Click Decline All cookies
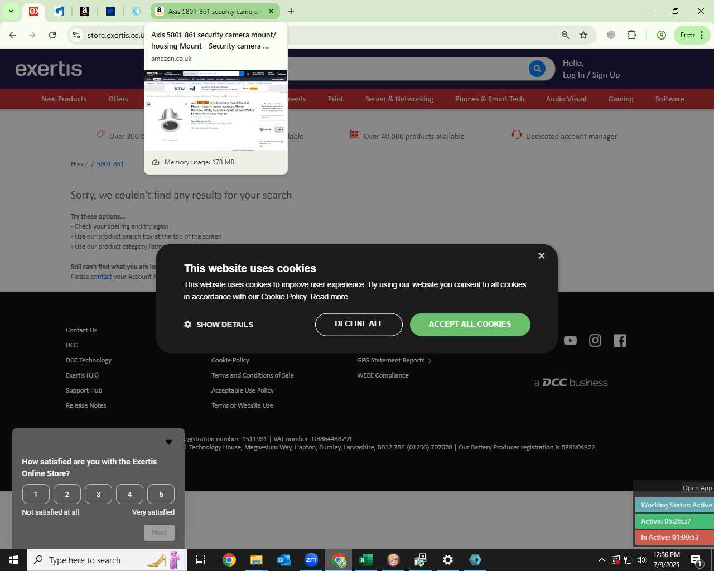Image resolution: width=714 pixels, height=571 pixels. [x=359, y=325]
